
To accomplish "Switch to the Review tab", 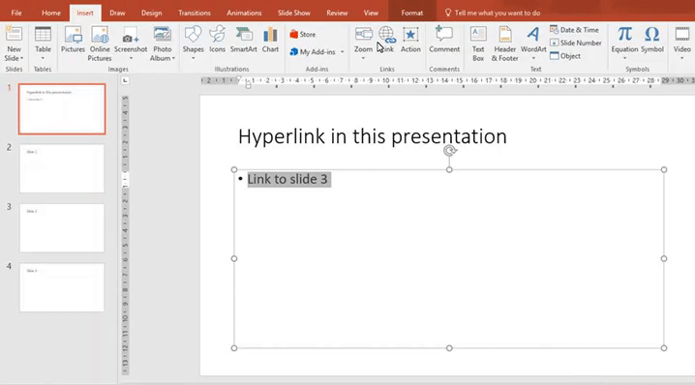I will 337,13.
